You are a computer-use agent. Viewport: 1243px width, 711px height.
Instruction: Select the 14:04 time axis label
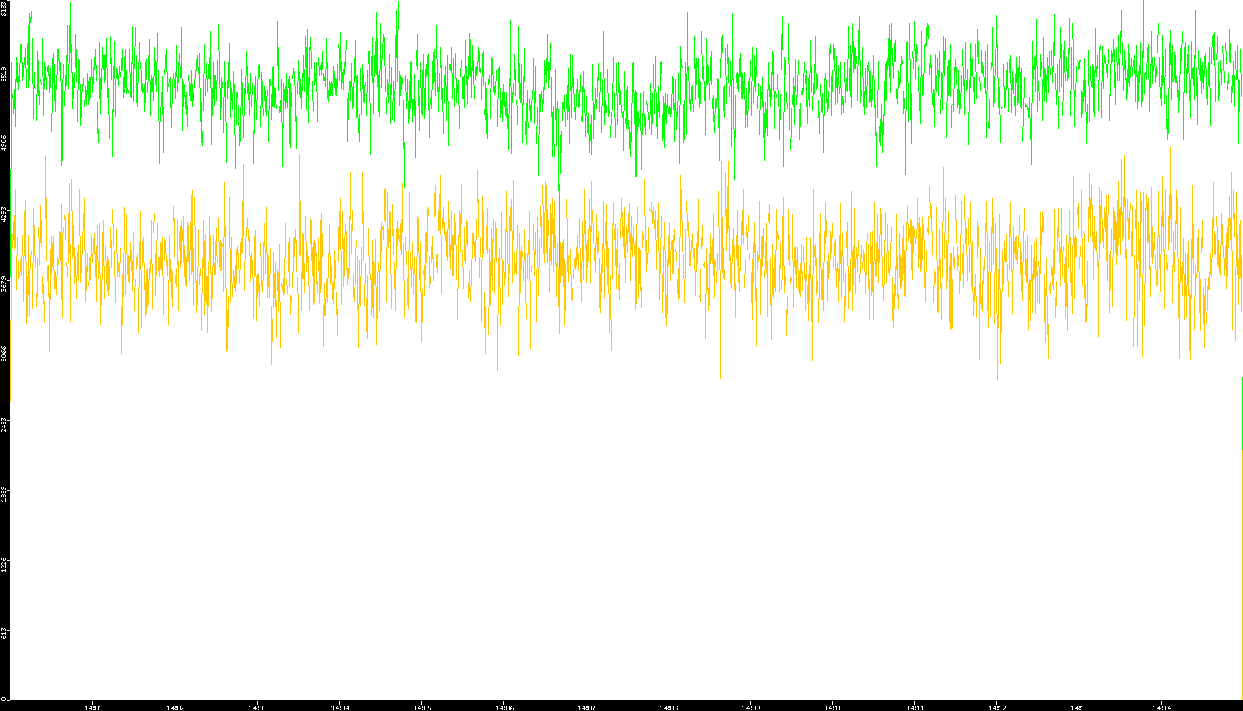(x=340, y=708)
